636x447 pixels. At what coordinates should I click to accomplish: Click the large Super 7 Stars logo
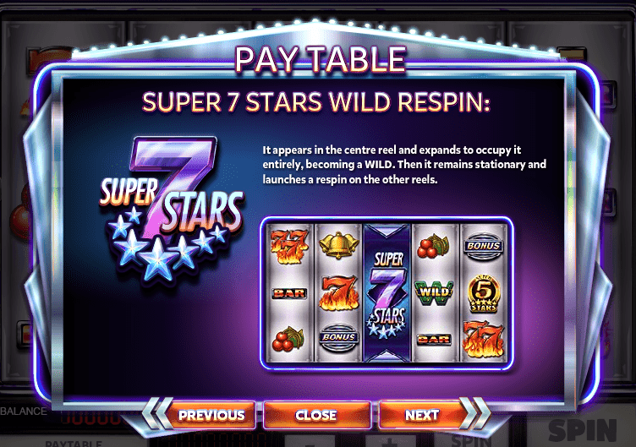(172, 209)
